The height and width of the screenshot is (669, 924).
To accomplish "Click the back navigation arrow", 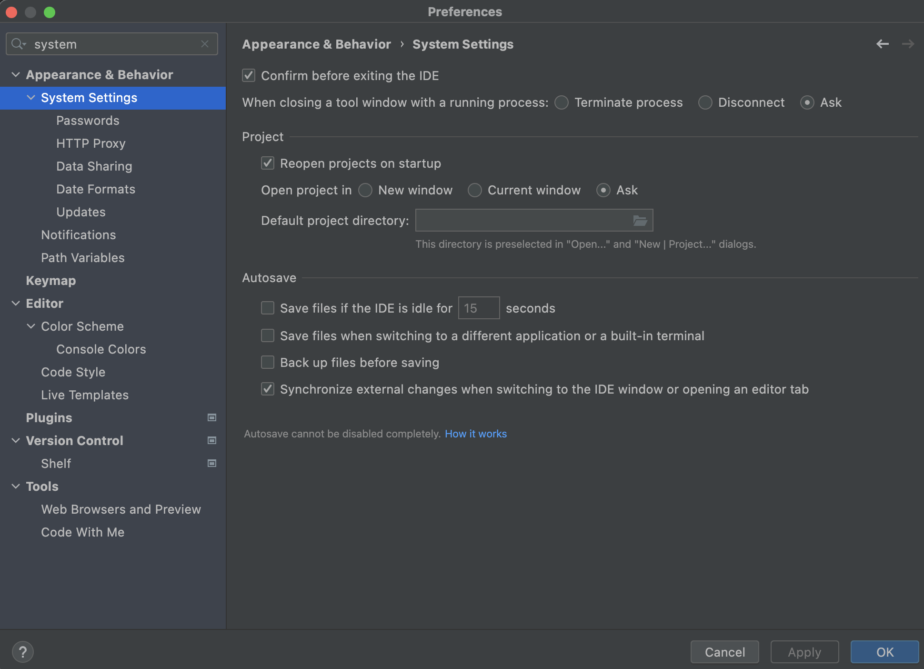I will coord(882,44).
